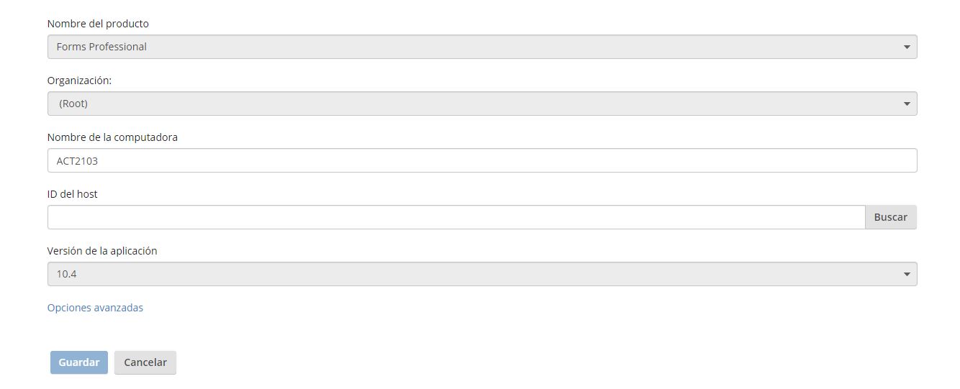960x389 pixels.
Task: Open the Nombre del producto dropdown arrow
Action: [x=906, y=47]
